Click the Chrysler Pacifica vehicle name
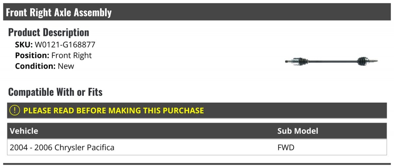This screenshot has width=394, height=168. [x=84, y=147]
